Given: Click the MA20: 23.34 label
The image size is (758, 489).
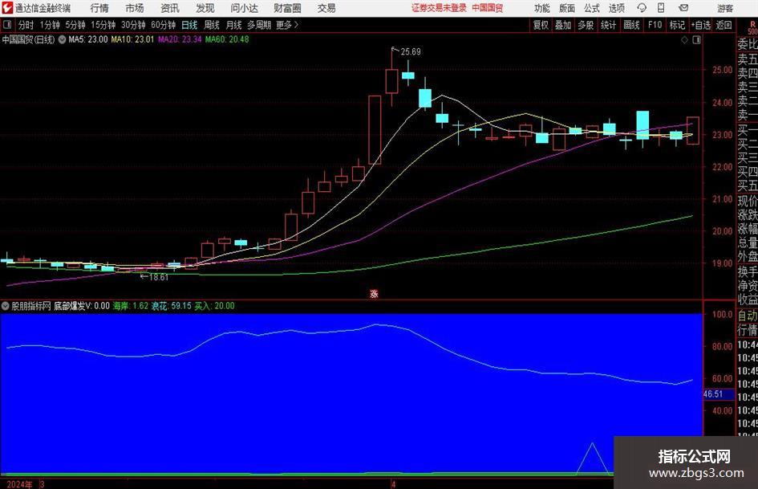Looking at the screenshot, I should 180,39.
